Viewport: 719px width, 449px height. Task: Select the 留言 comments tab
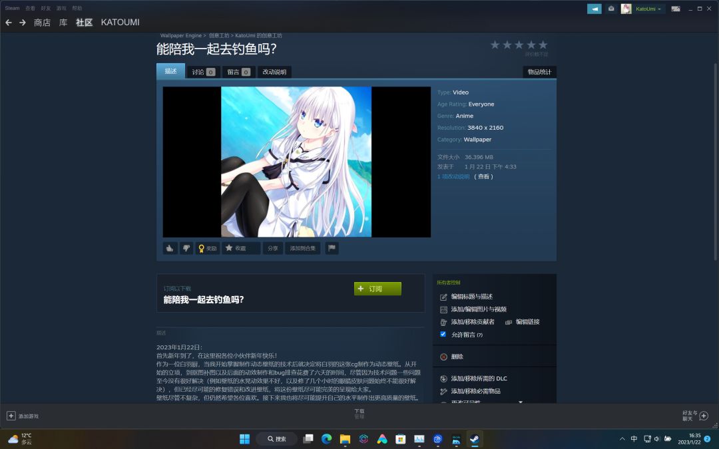(x=238, y=72)
